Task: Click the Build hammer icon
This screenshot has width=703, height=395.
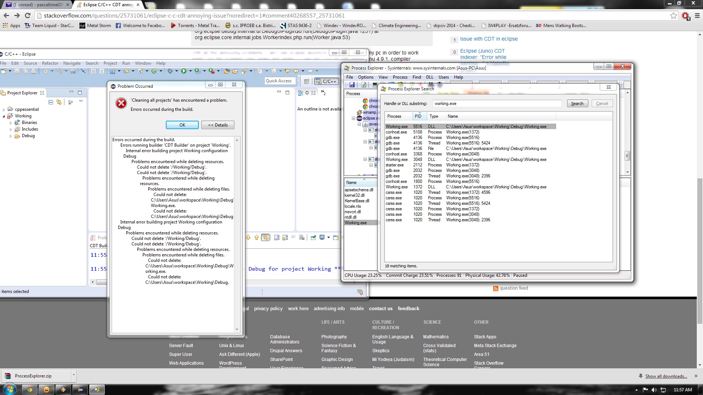Action: (59, 71)
